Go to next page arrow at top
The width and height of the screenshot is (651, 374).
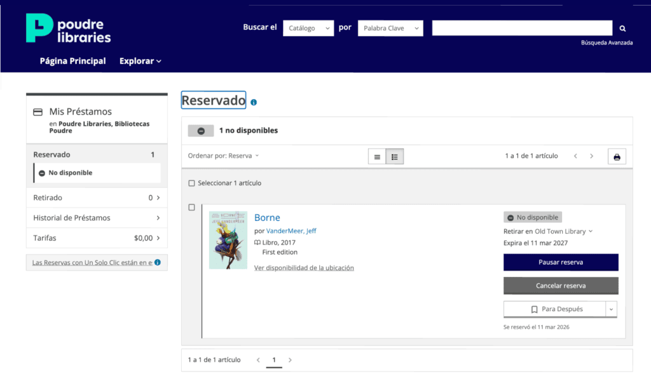pyautogui.click(x=592, y=156)
